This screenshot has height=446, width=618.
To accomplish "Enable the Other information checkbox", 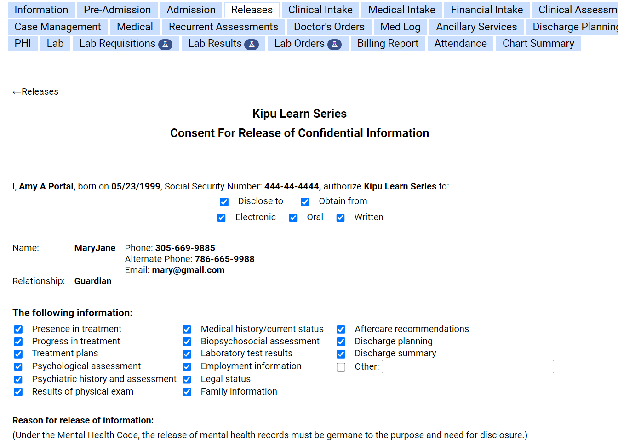I will click(x=341, y=367).
